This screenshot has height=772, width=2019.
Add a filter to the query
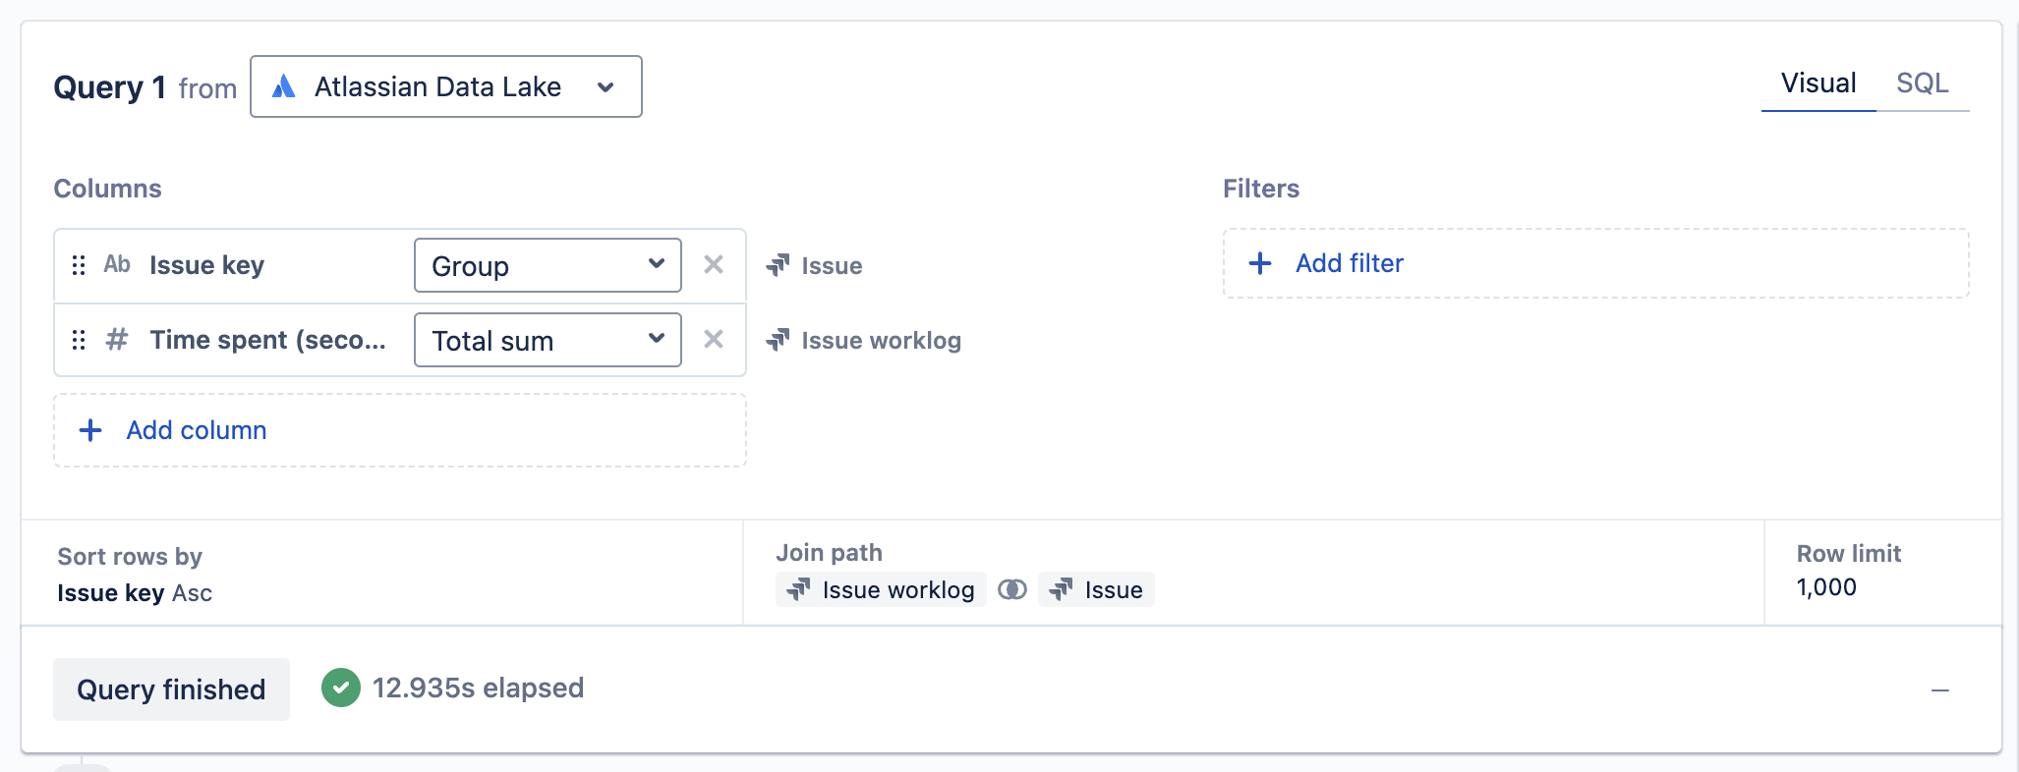(1349, 263)
